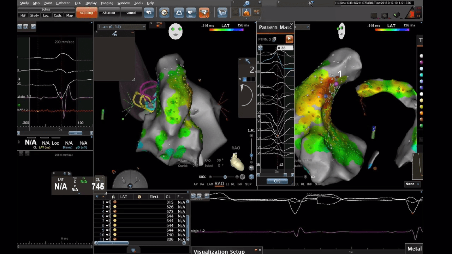This screenshot has height=254, width=452.
Task: Click the head orientation icon on the left map
Action: coord(176,31)
